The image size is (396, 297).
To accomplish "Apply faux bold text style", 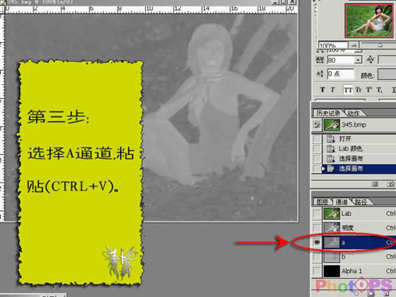I will [322, 90].
